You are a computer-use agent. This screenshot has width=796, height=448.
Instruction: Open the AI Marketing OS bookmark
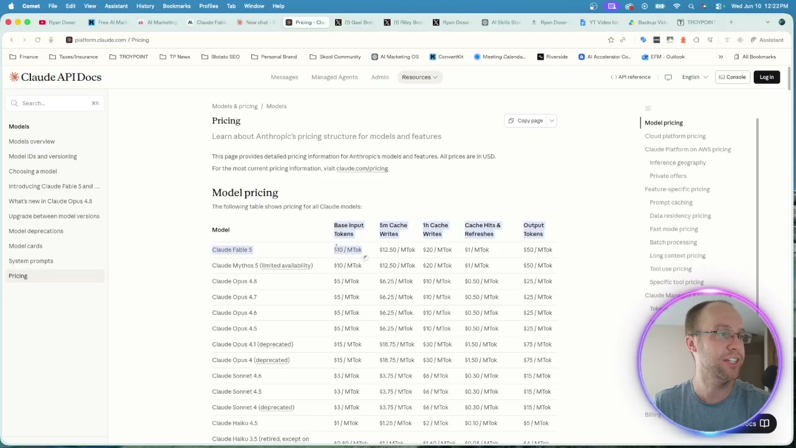[395, 57]
